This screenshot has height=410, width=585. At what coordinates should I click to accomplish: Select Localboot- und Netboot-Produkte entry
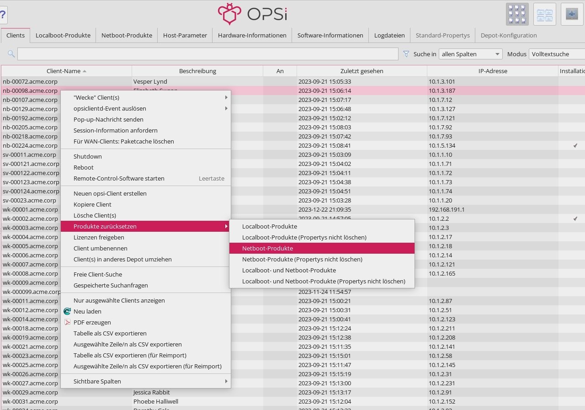coord(322,270)
